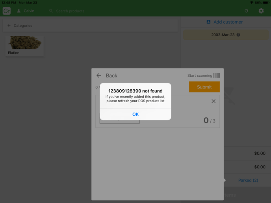271x203 pixels.
Task: Click the Add customer person icon
Action: (x=208, y=22)
